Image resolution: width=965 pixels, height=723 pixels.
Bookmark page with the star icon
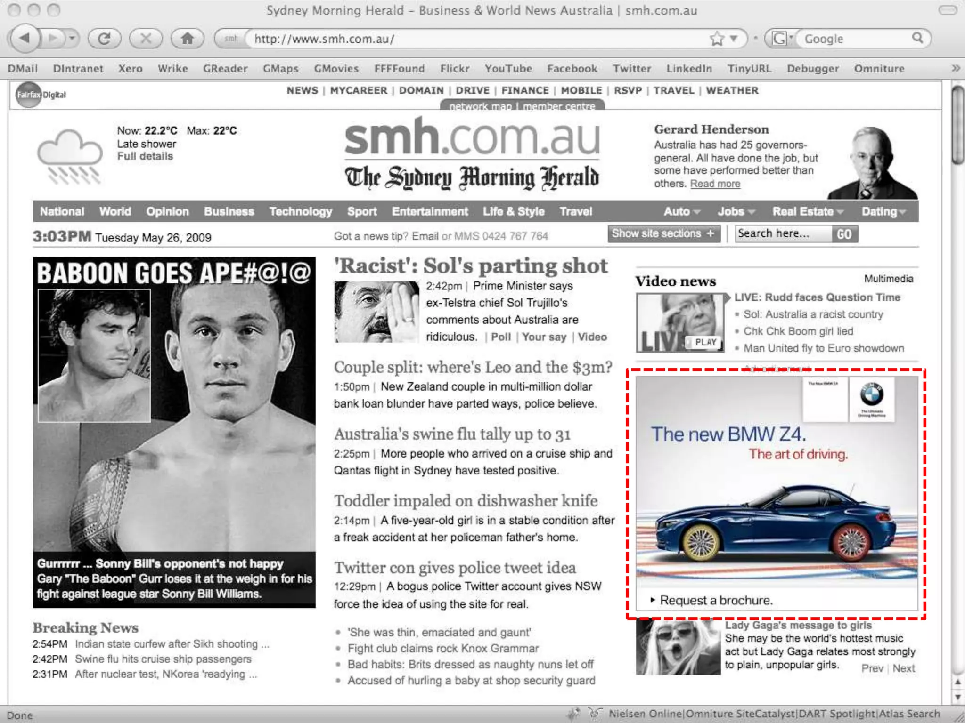[717, 39]
